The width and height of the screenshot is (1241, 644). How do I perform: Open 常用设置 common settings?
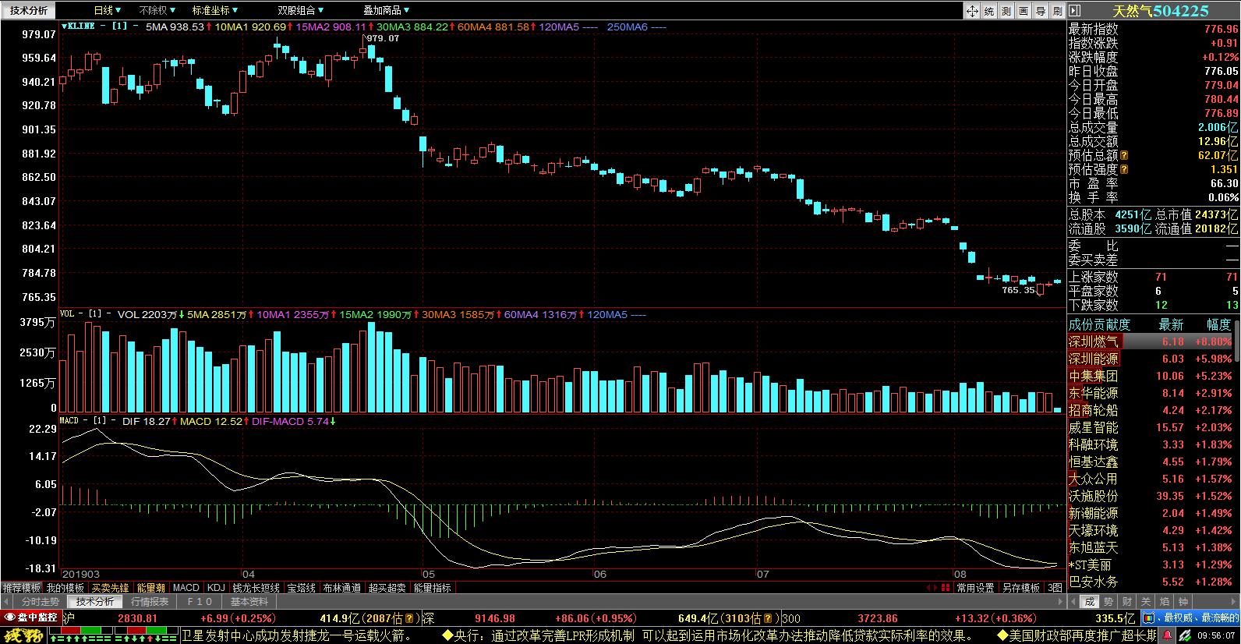click(975, 588)
